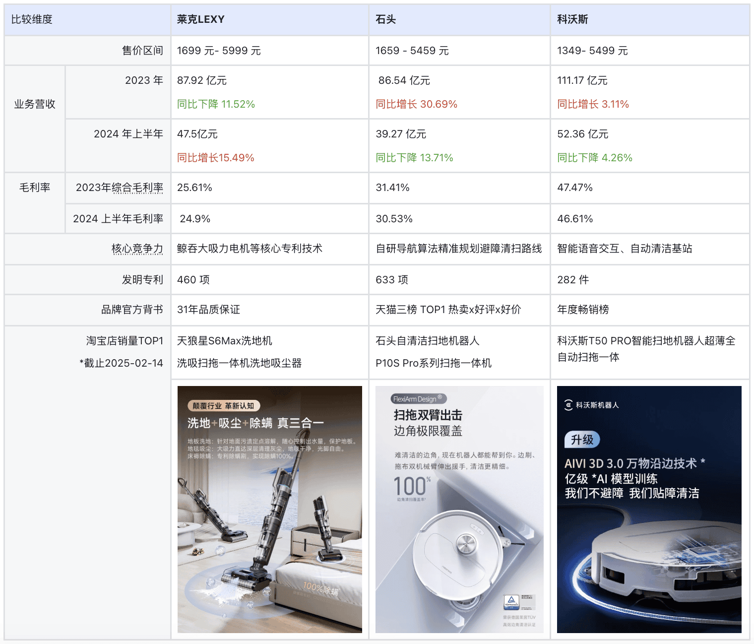Click the 核心竞争力 row label
The image size is (754, 644).
coord(137,249)
